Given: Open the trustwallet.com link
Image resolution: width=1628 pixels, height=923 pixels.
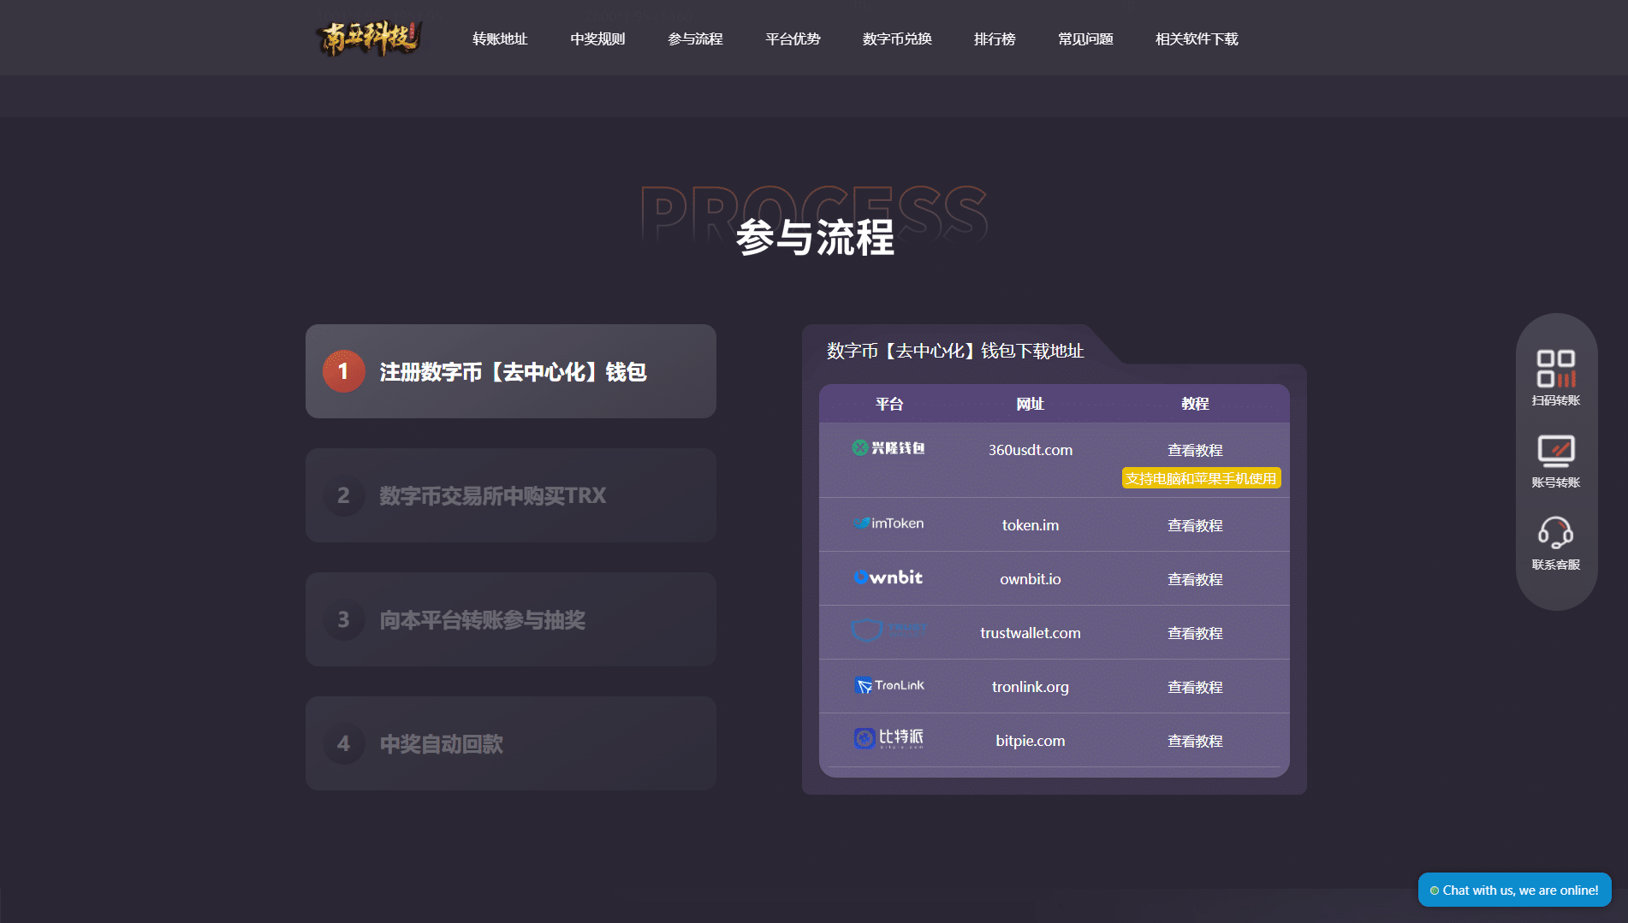Looking at the screenshot, I should coord(1031,633).
